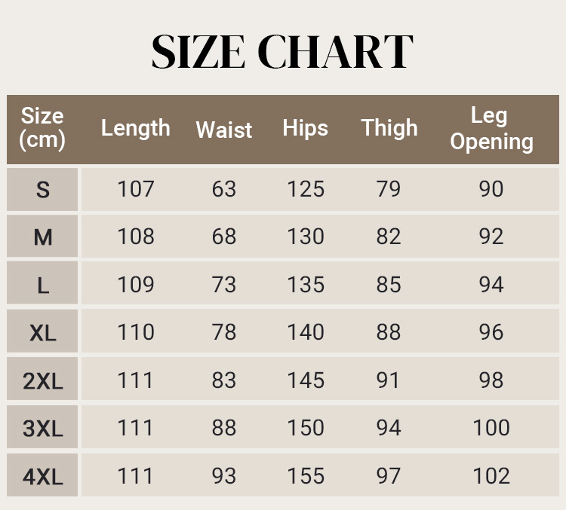566x510 pixels.
Task: Click the M size row label
Action: pyautogui.click(x=43, y=237)
